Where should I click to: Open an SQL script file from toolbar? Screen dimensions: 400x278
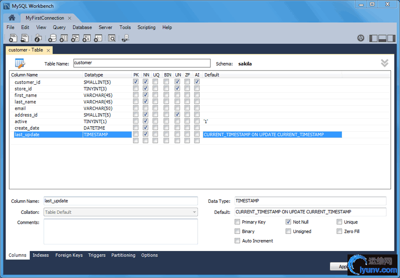pos(24,38)
